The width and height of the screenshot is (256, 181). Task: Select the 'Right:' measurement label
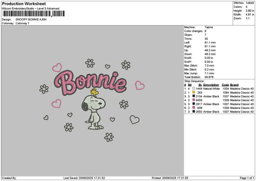pos(188,47)
